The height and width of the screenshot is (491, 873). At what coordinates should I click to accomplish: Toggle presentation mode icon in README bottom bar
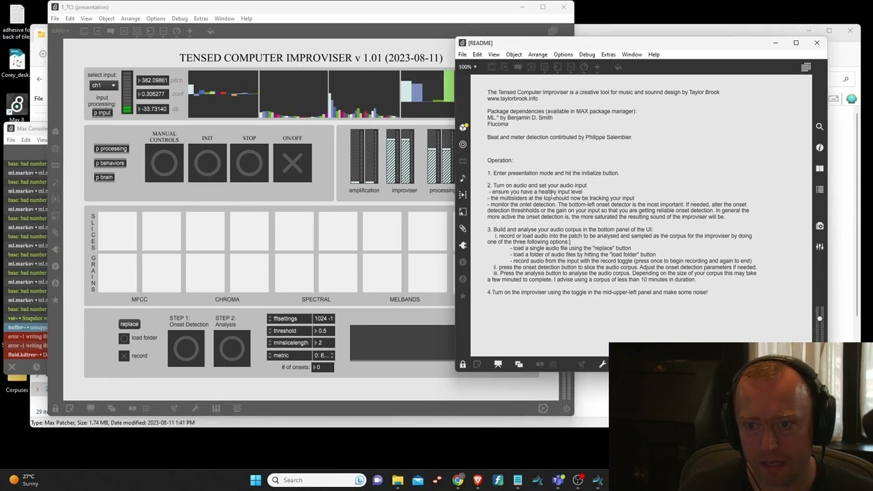click(498, 365)
